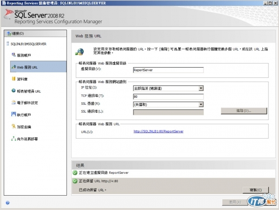Click the email settings envelope icon
279x210 pixels.
(x=13, y=102)
